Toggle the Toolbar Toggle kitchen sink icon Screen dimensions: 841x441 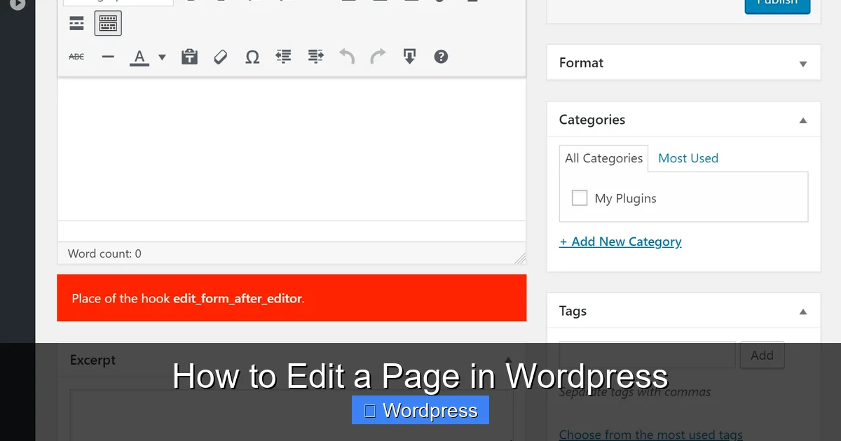point(108,23)
